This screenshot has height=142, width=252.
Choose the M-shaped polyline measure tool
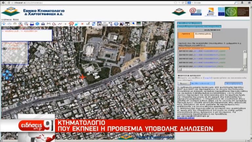(x=49, y=24)
